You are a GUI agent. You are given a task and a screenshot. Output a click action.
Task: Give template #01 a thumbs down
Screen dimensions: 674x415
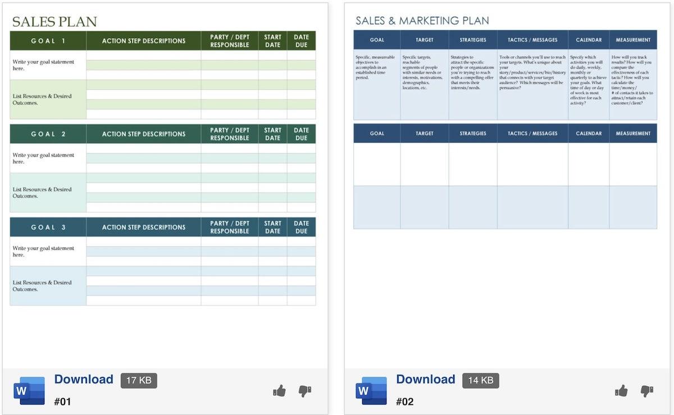(304, 391)
